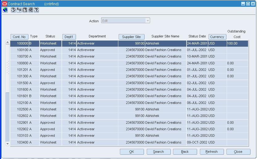This screenshot has height=159, width=257.
Task: Click Outstanding Cost 100.00 in first row
Action: 237,44
